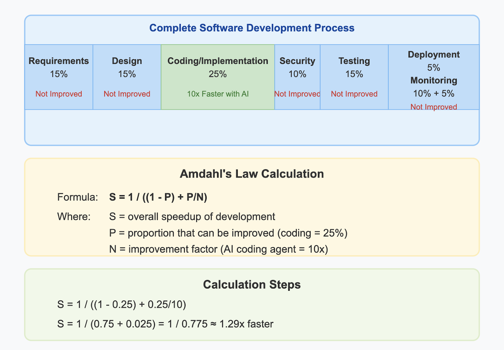Screen dimensions: 504x350
Task: Click the Design stage heading
Action: pyautogui.click(x=127, y=61)
